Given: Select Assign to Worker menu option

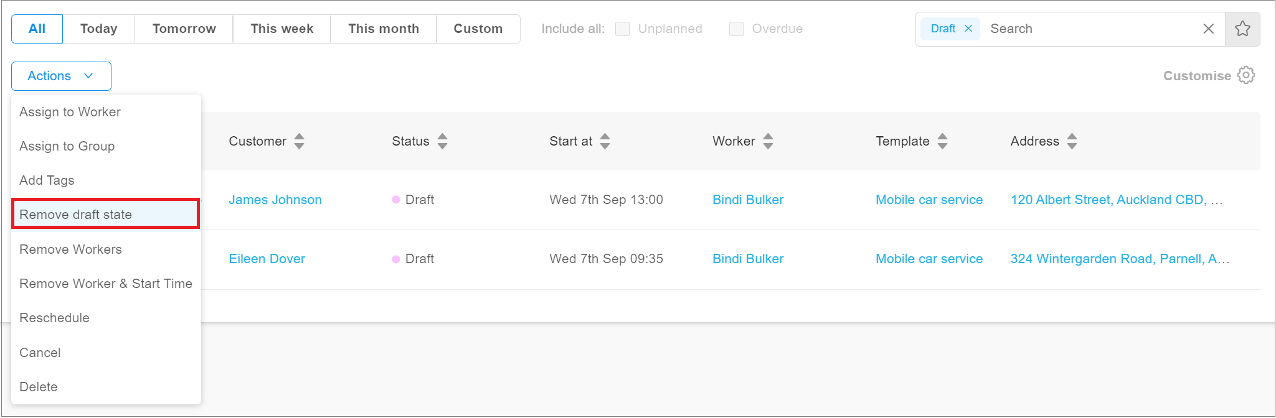Looking at the screenshot, I should (70, 112).
